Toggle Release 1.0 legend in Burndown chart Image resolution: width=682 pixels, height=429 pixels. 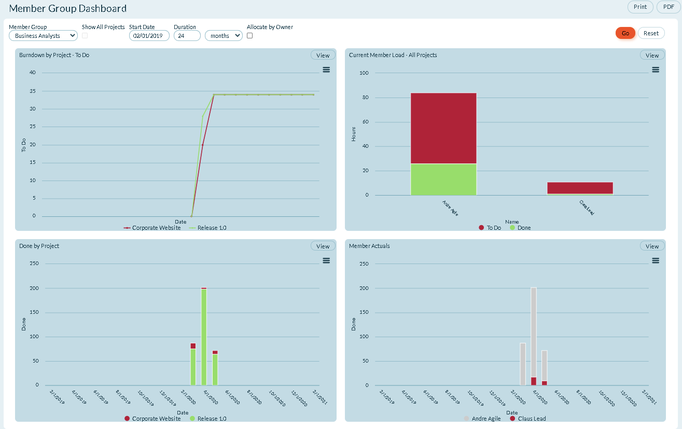pos(208,228)
